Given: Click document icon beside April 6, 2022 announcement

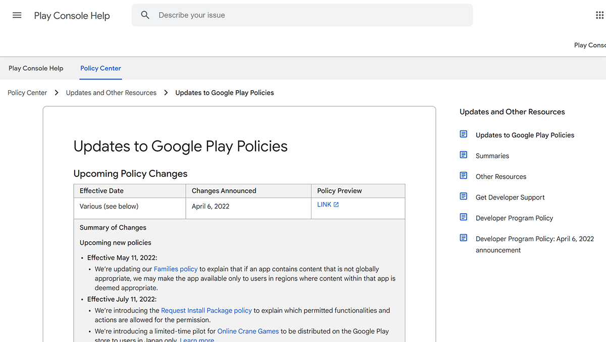Looking at the screenshot, I should point(464,238).
